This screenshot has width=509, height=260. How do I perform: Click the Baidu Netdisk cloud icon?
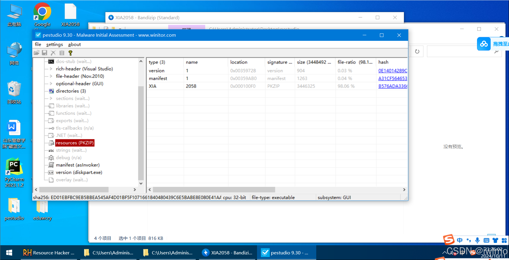(x=484, y=44)
